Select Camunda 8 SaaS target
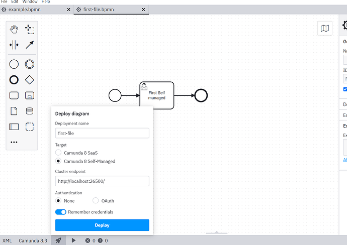 click(x=58, y=153)
